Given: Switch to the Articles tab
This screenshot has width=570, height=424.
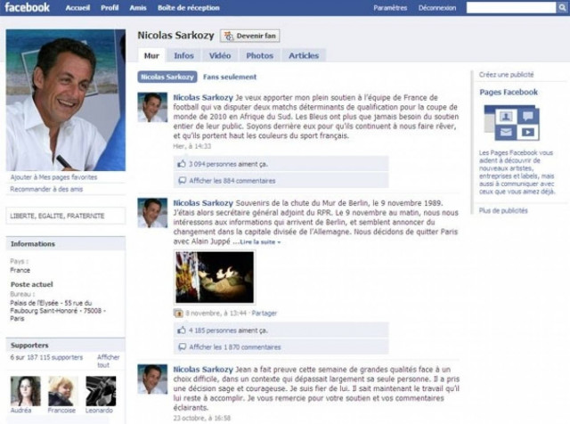Looking at the screenshot, I should (x=304, y=55).
